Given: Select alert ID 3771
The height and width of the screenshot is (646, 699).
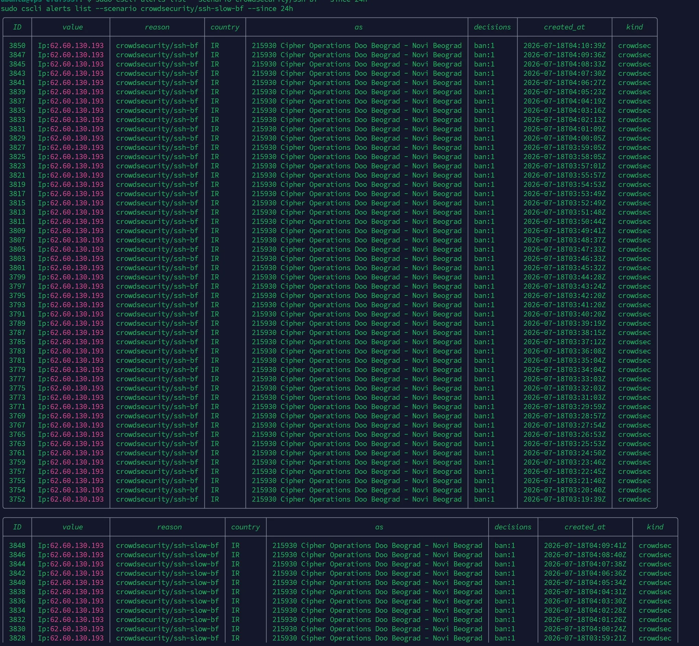Looking at the screenshot, I should pyautogui.click(x=17, y=407).
